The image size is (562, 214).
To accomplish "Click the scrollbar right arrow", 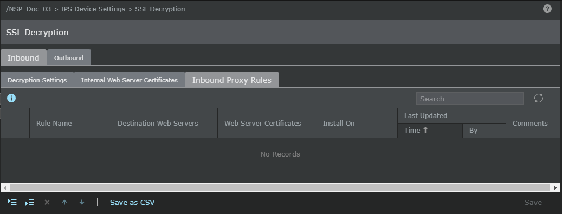I will point(555,187).
